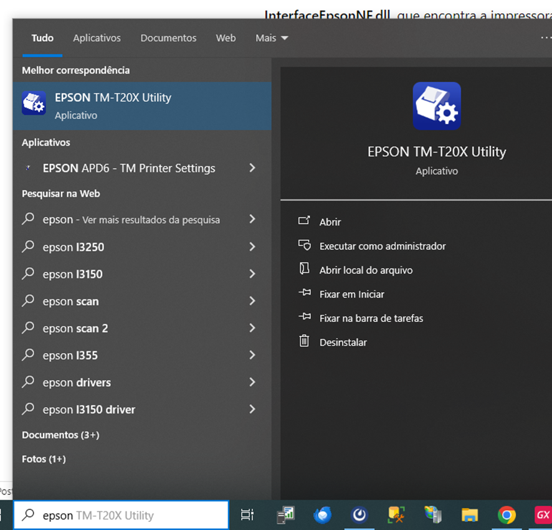Screen dimensions: 552x530
Task: Click the Desinstalar trash icon
Action: click(x=304, y=341)
